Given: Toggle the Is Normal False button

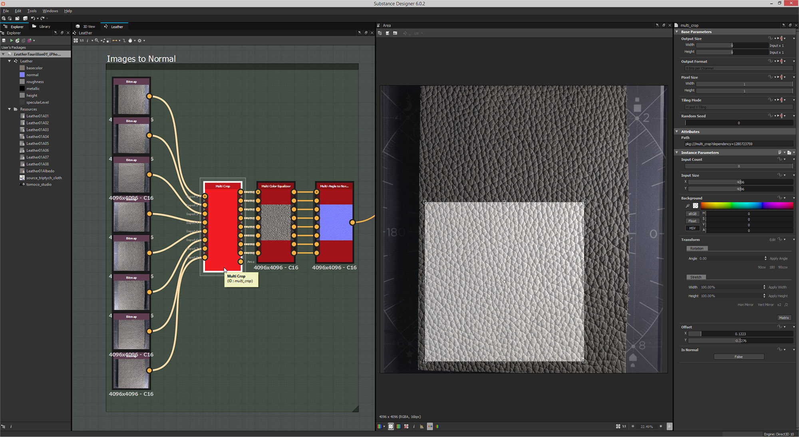Looking at the screenshot, I should [x=738, y=357].
